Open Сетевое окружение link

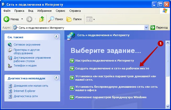coord(27,45)
